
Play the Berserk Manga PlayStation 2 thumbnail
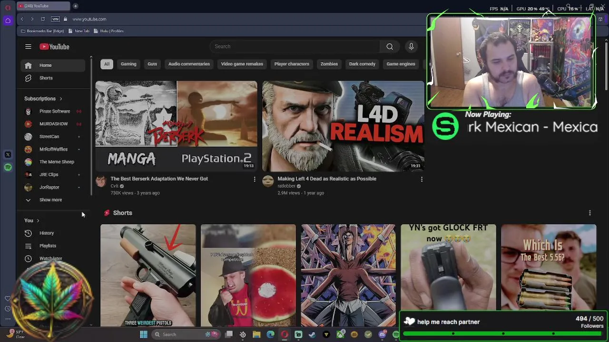coord(177,126)
